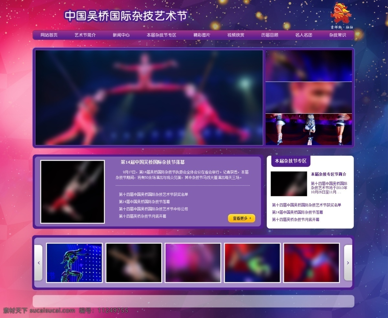Open 第十四届中国吴桥国际杂技艺术节获奖名单 in main news list
This screenshot has height=318, width=388.
(x=154, y=194)
